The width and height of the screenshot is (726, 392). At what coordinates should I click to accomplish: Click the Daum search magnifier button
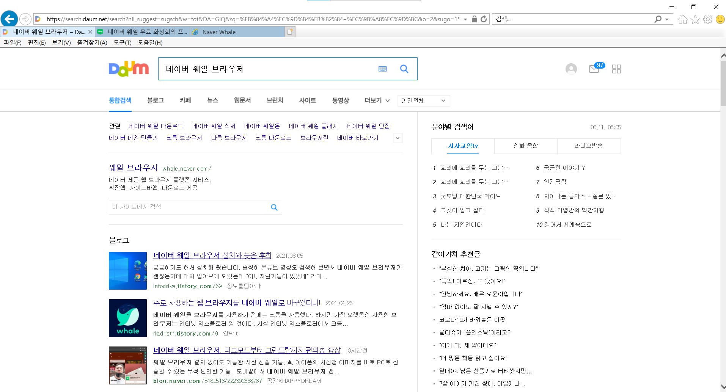(x=404, y=69)
